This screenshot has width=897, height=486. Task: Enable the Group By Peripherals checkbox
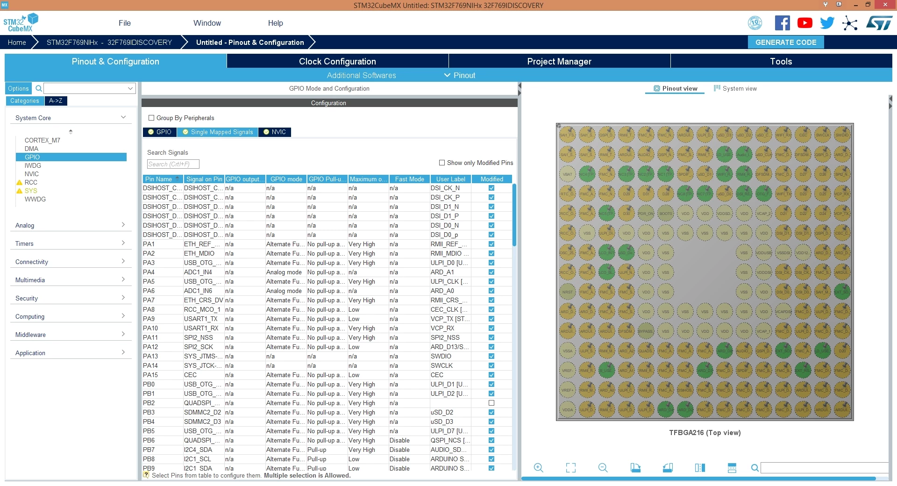click(x=151, y=118)
